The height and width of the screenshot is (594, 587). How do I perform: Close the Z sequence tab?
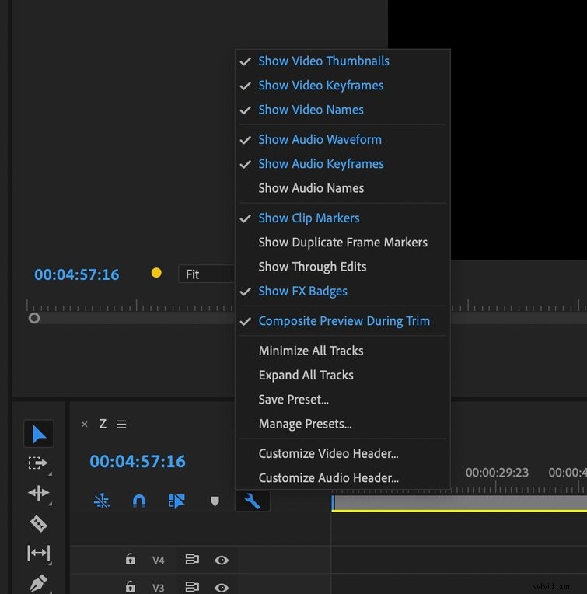coord(85,425)
